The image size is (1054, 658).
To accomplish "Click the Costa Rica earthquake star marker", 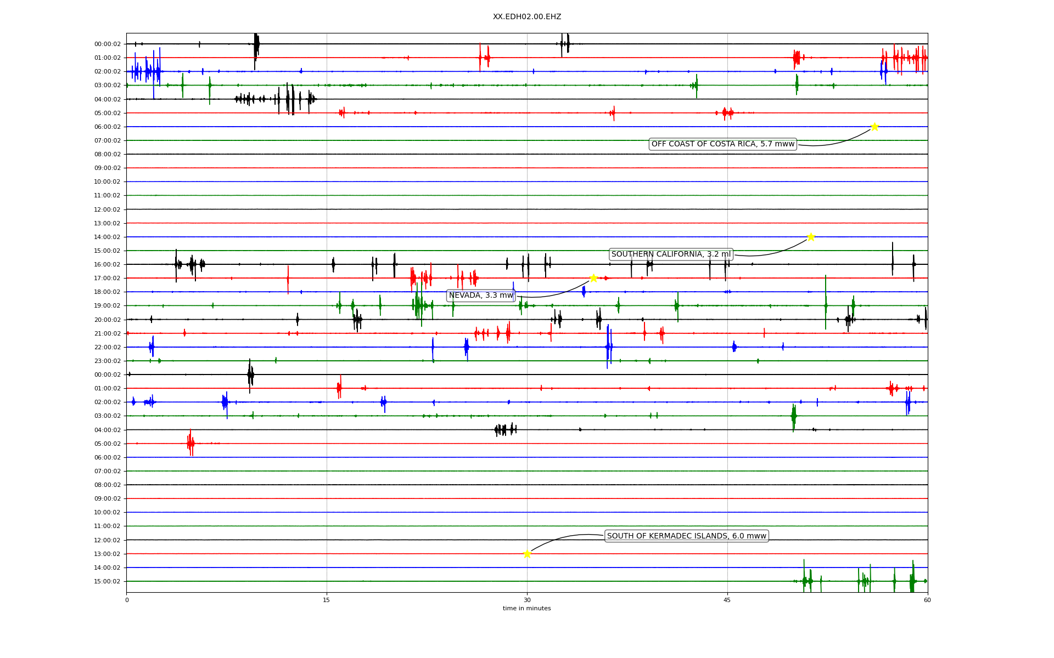I will click(874, 127).
